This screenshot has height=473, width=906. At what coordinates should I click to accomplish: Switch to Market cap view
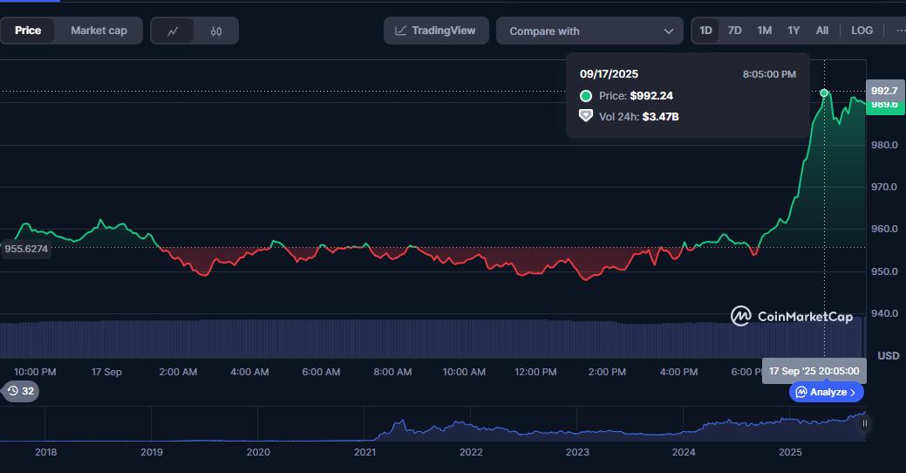99,31
